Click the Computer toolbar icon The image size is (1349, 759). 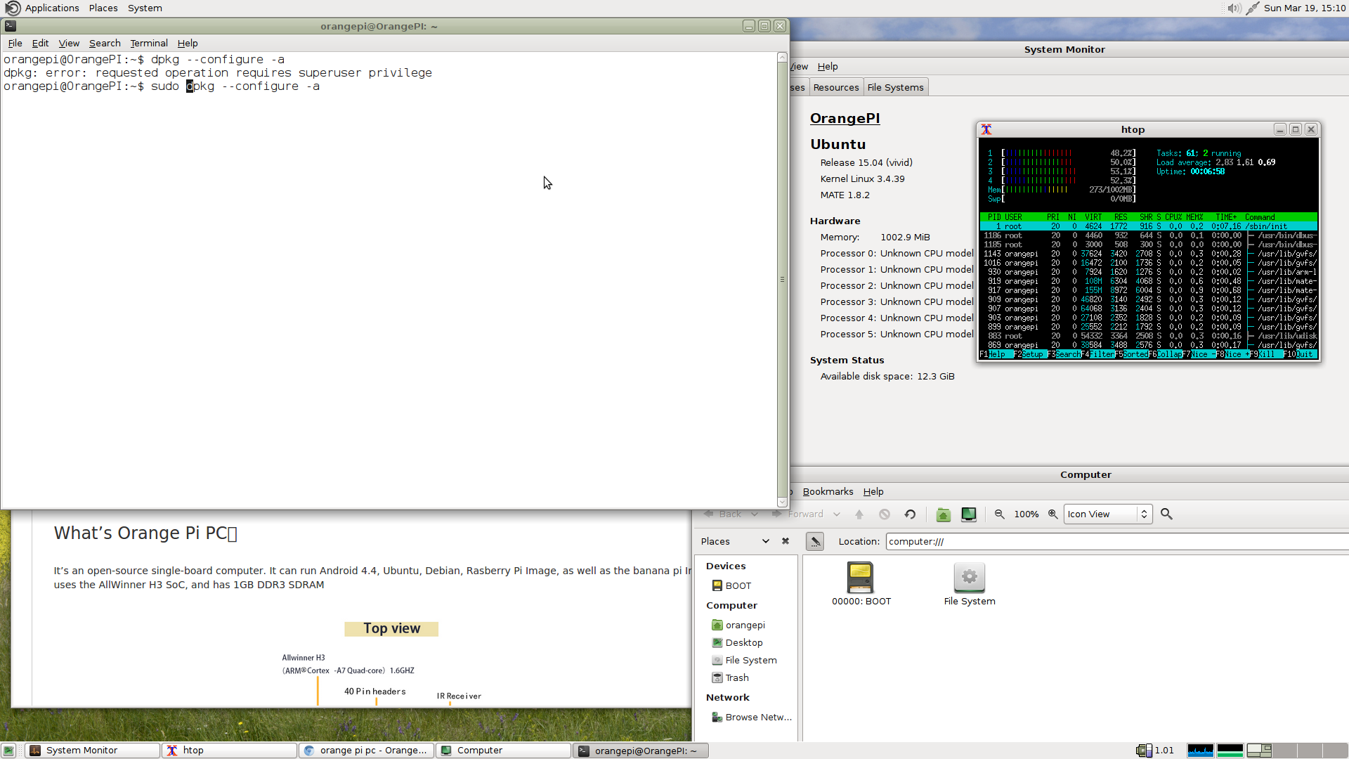969,514
